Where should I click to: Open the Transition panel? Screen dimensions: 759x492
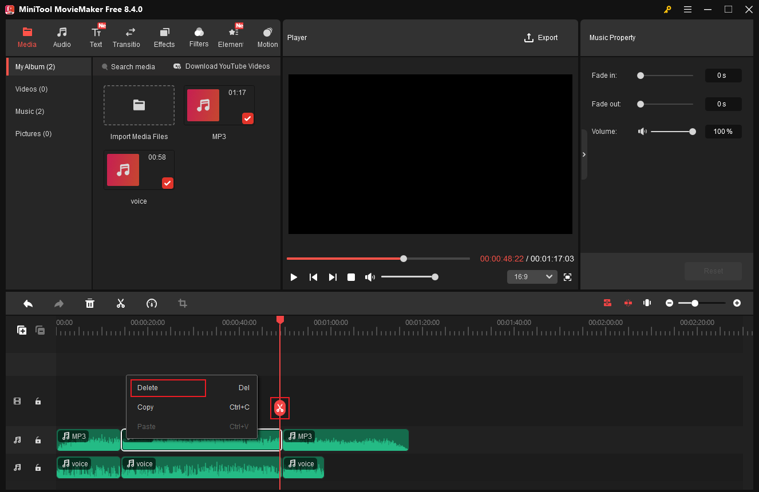[x=126, y=36]
